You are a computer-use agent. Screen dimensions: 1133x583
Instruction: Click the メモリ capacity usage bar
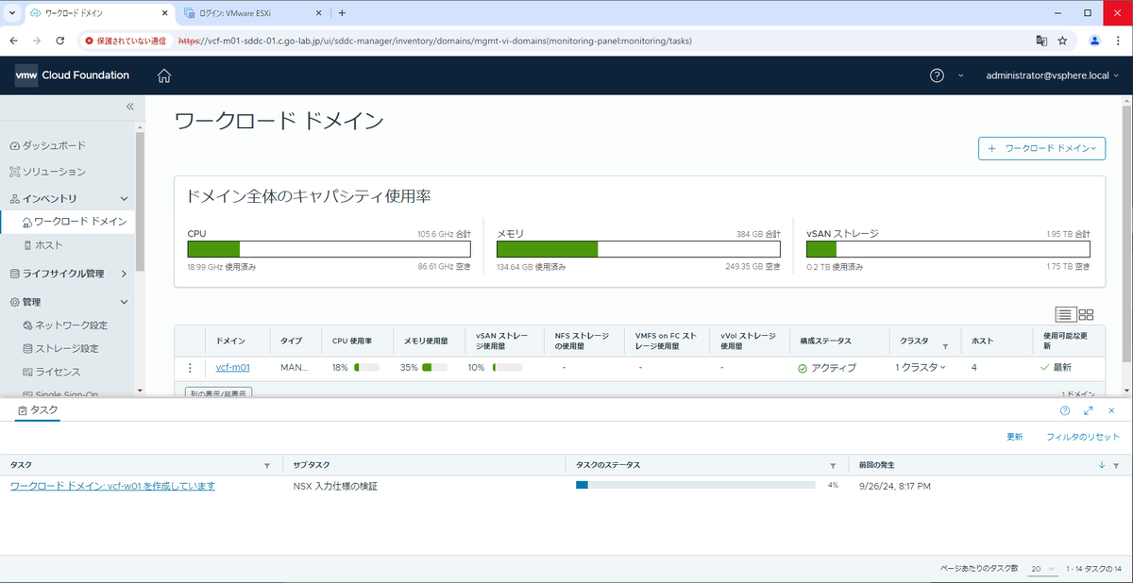638,249
